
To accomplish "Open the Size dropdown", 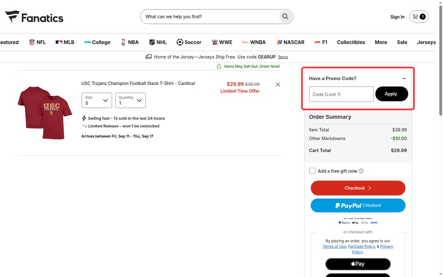I will pos(96,100).
